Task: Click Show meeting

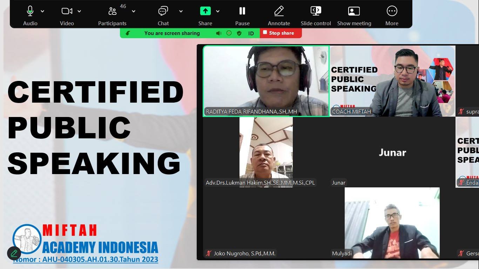Action: [x=354, y=11]
